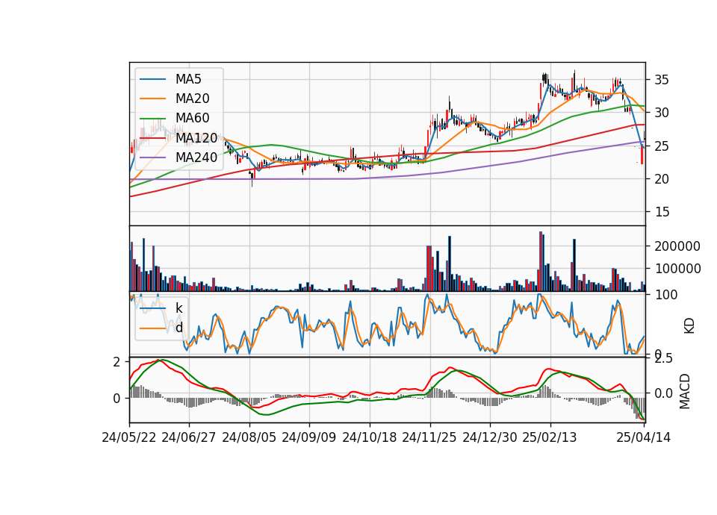Viewport: 717px width, 515px height.
Task: Click the MA240 purple line sample in legend
Action: point(152,157)
